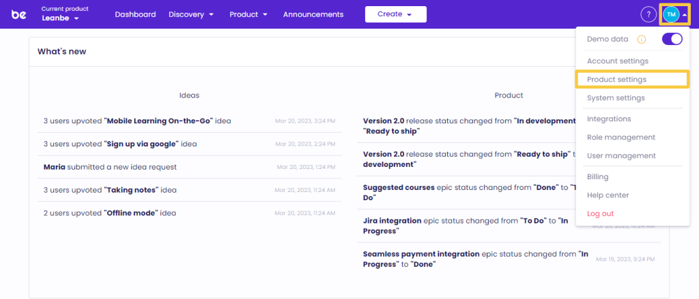Open the 'Mobile Learning On-the-Go' idea entry
Viewport: 699px width, 299px height.
point(158,121)
